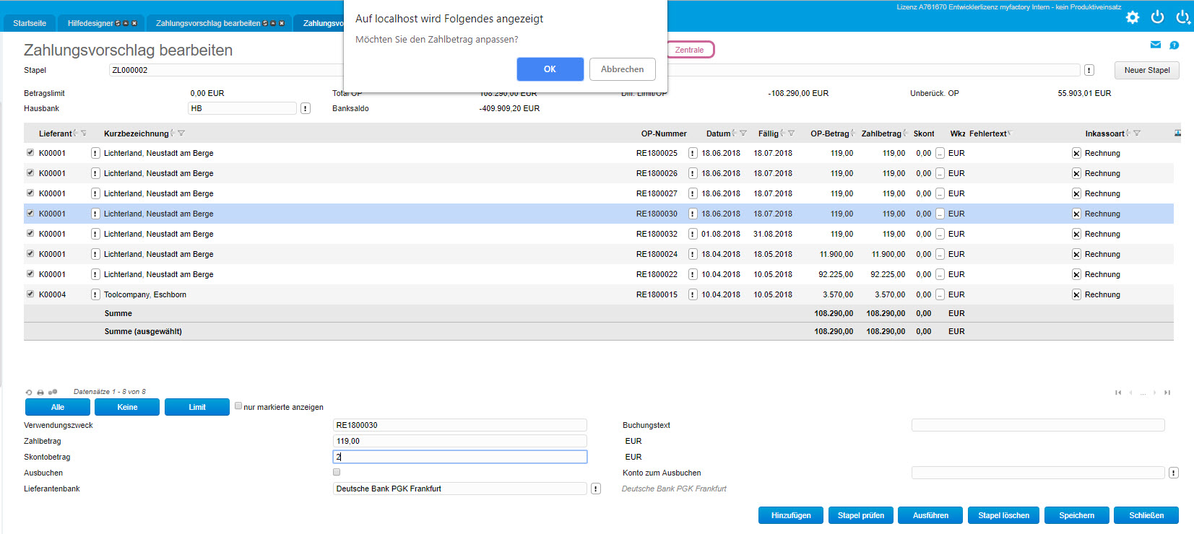This screenshot has height=534, width=1194.
Task: Open supplier lookup icon in RE1800026 row
Action: click(x=95, y=173)
